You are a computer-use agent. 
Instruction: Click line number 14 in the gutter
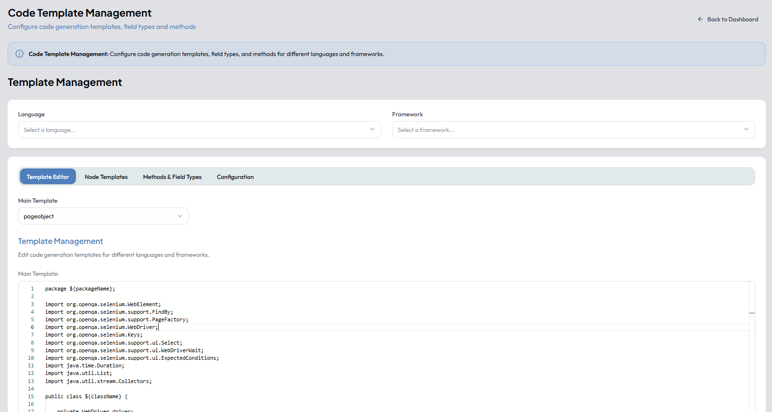point(31,389)
